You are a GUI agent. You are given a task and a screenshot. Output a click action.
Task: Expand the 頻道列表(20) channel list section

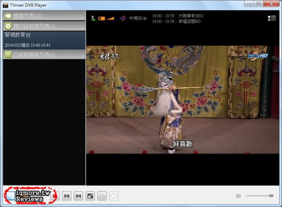point(44,16)
